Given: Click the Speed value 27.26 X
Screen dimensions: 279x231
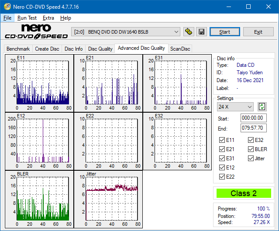Looking at the screenshot, I should [x=262, y=222].
